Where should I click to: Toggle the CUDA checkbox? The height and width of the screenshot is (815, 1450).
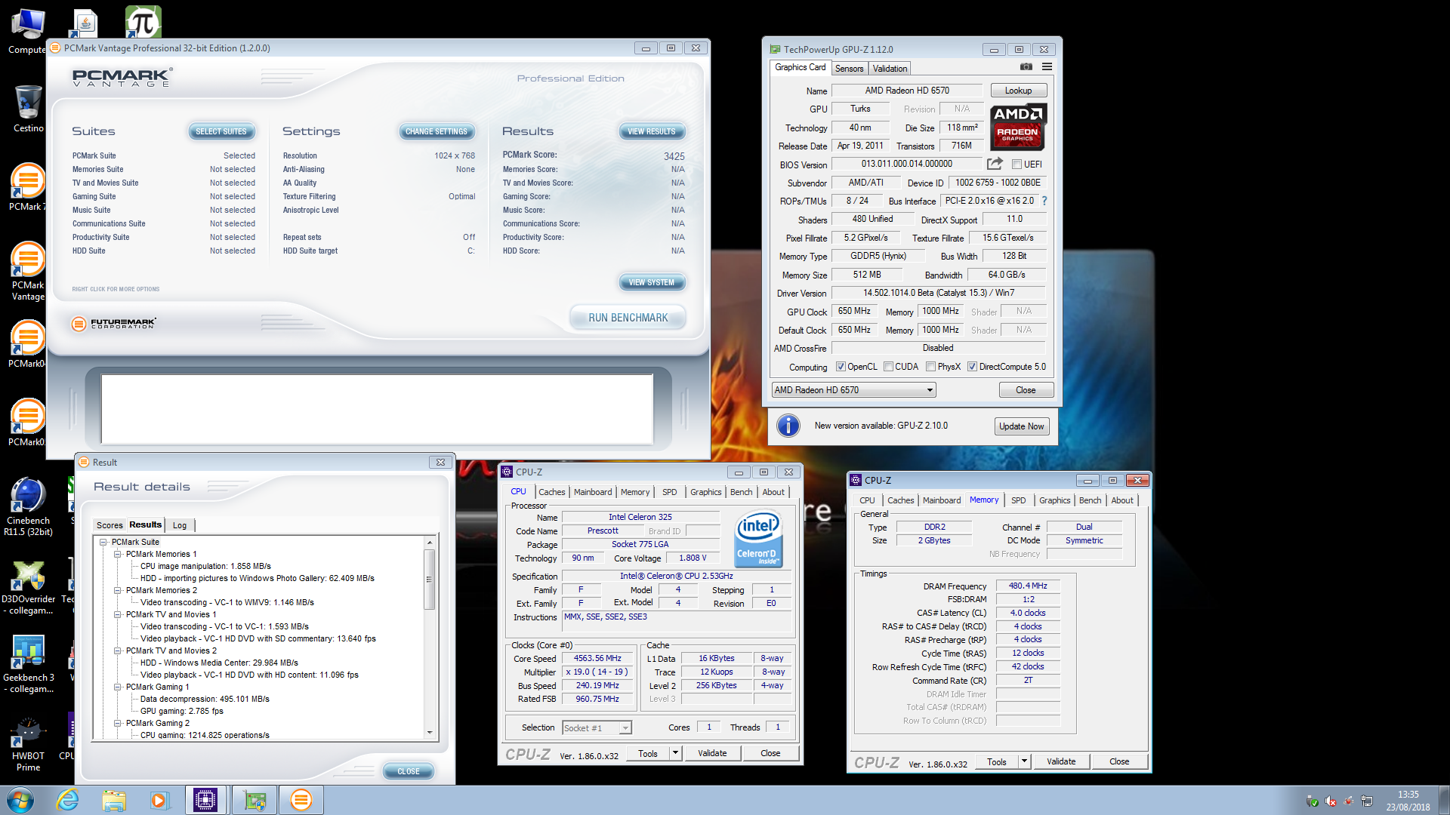pos(888,367)
